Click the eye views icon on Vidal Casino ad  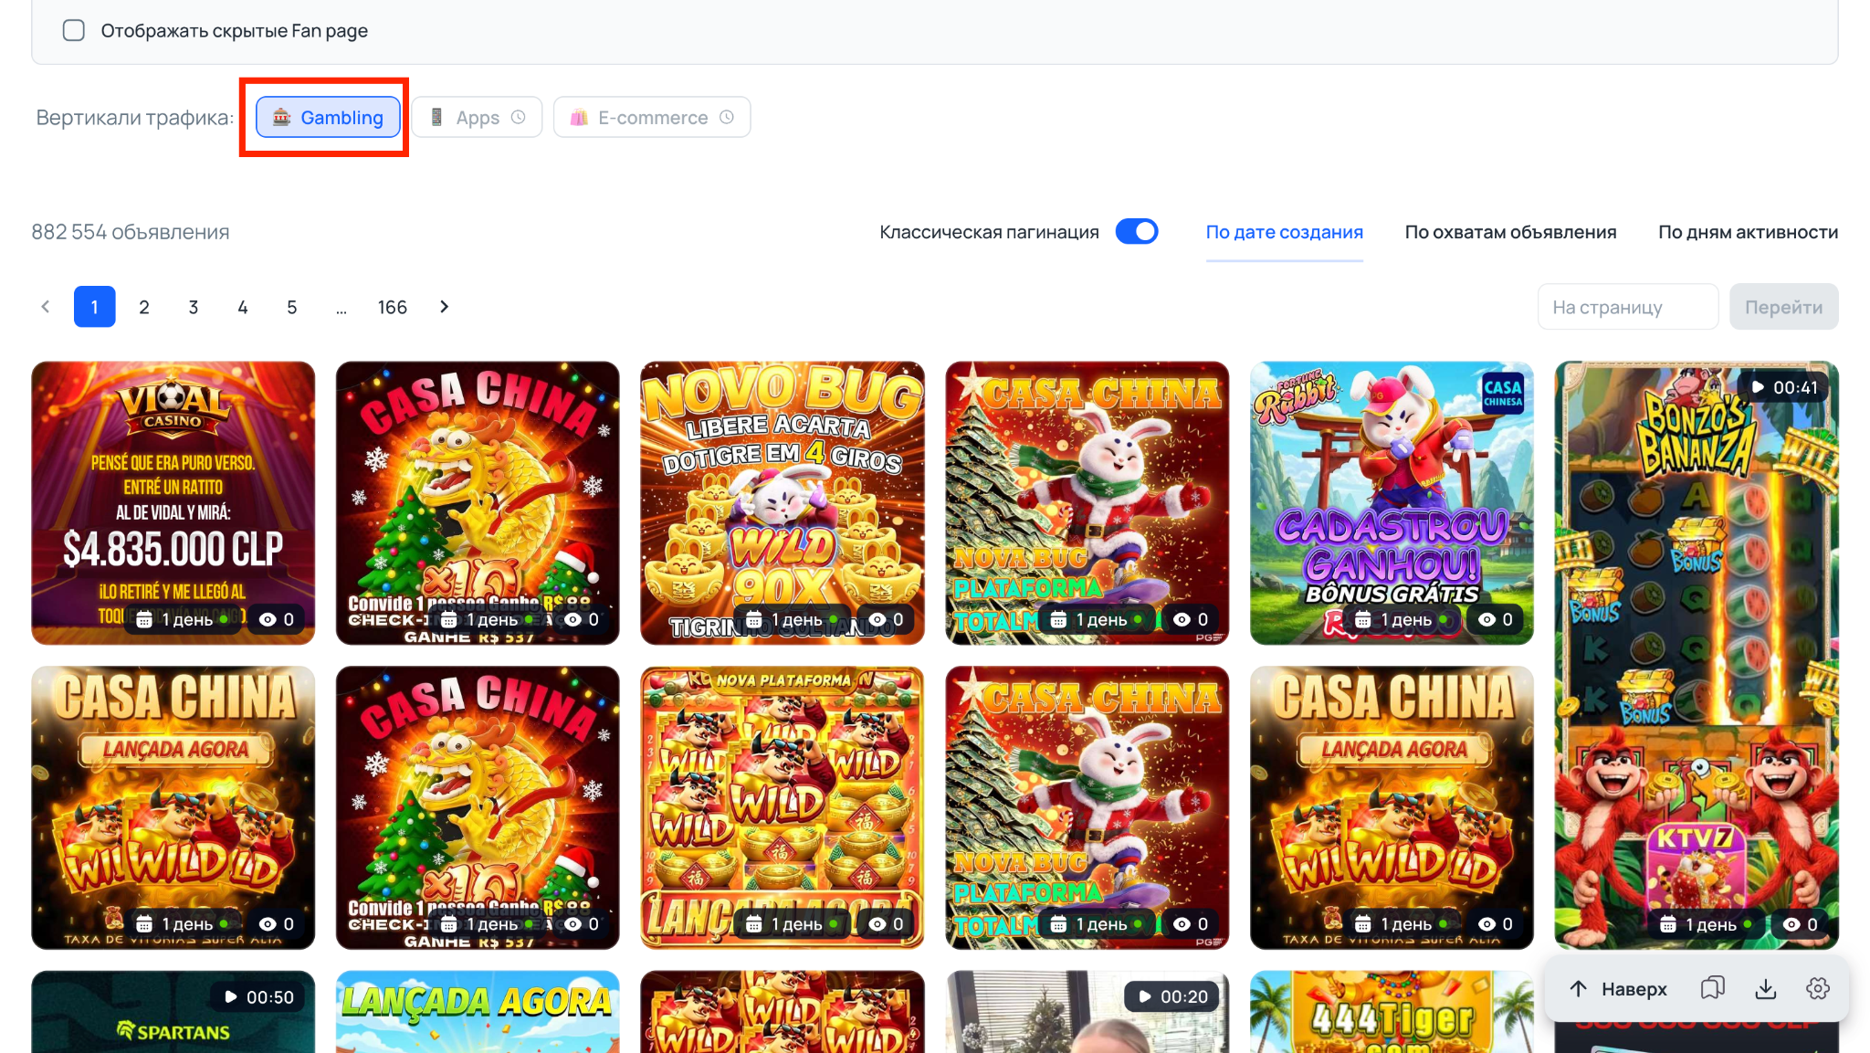pos(268,619)
